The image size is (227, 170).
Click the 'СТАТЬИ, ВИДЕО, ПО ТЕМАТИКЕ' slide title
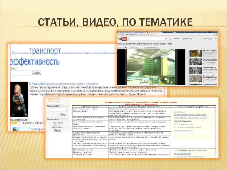[x=115, y=22]
